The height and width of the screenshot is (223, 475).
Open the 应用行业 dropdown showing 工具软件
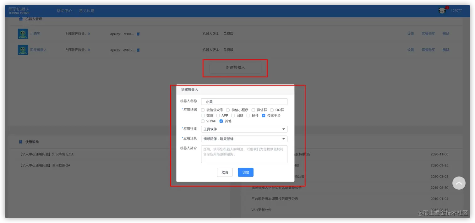click(x=244, y=129)
